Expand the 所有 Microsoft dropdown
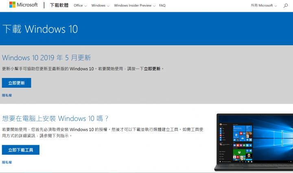 [264, 6]
